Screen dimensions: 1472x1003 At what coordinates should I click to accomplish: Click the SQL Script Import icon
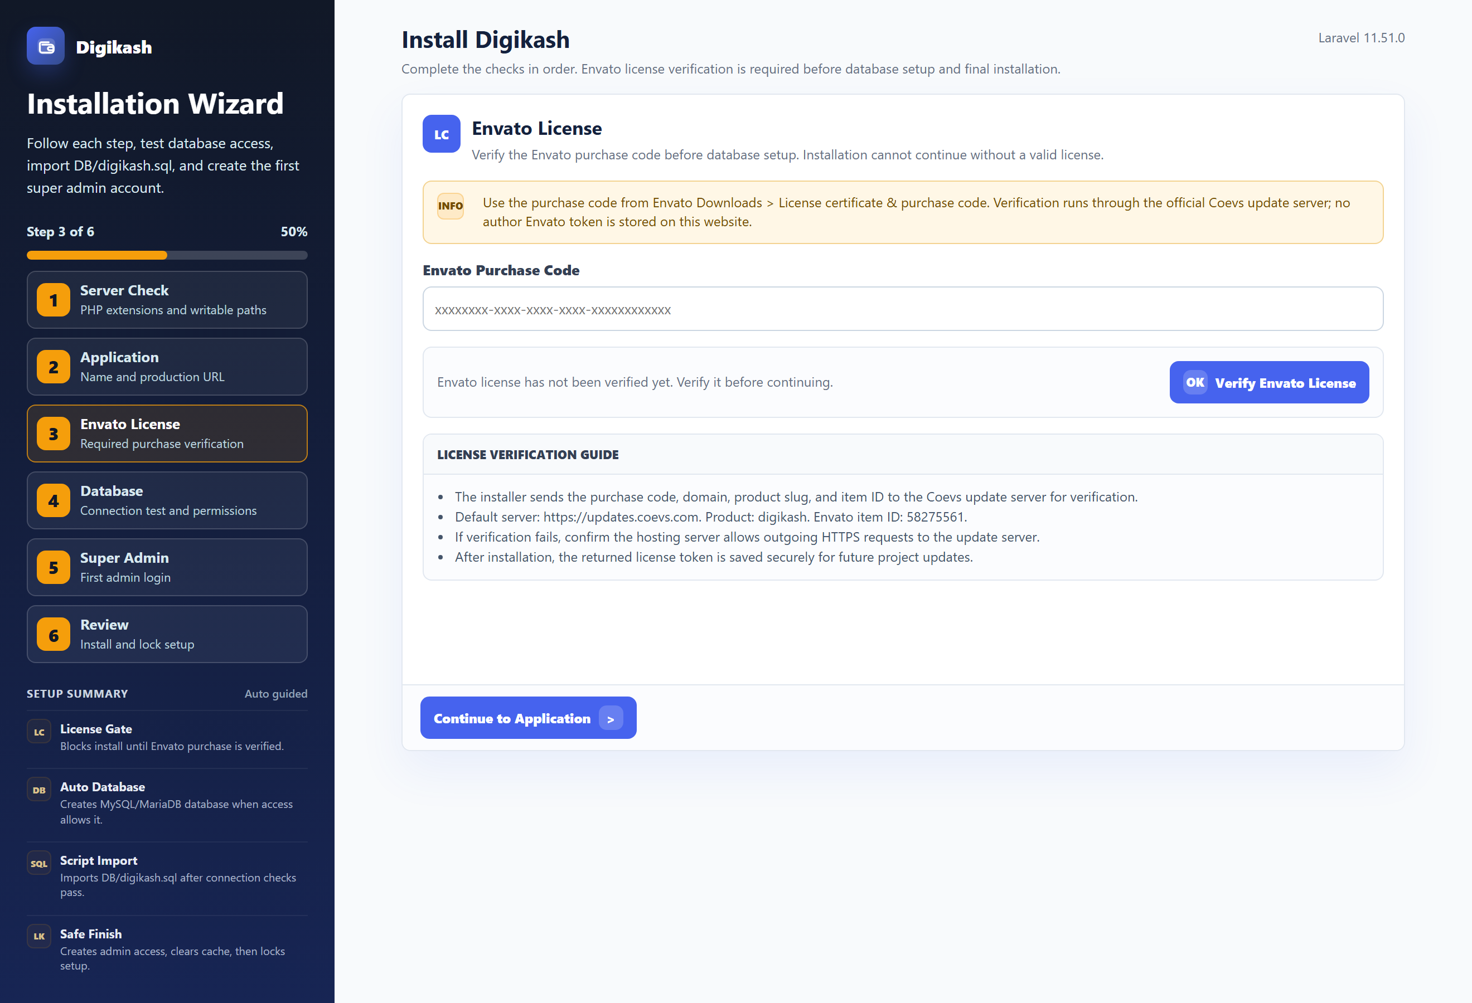pyautogui.click(x=39, y=863)
